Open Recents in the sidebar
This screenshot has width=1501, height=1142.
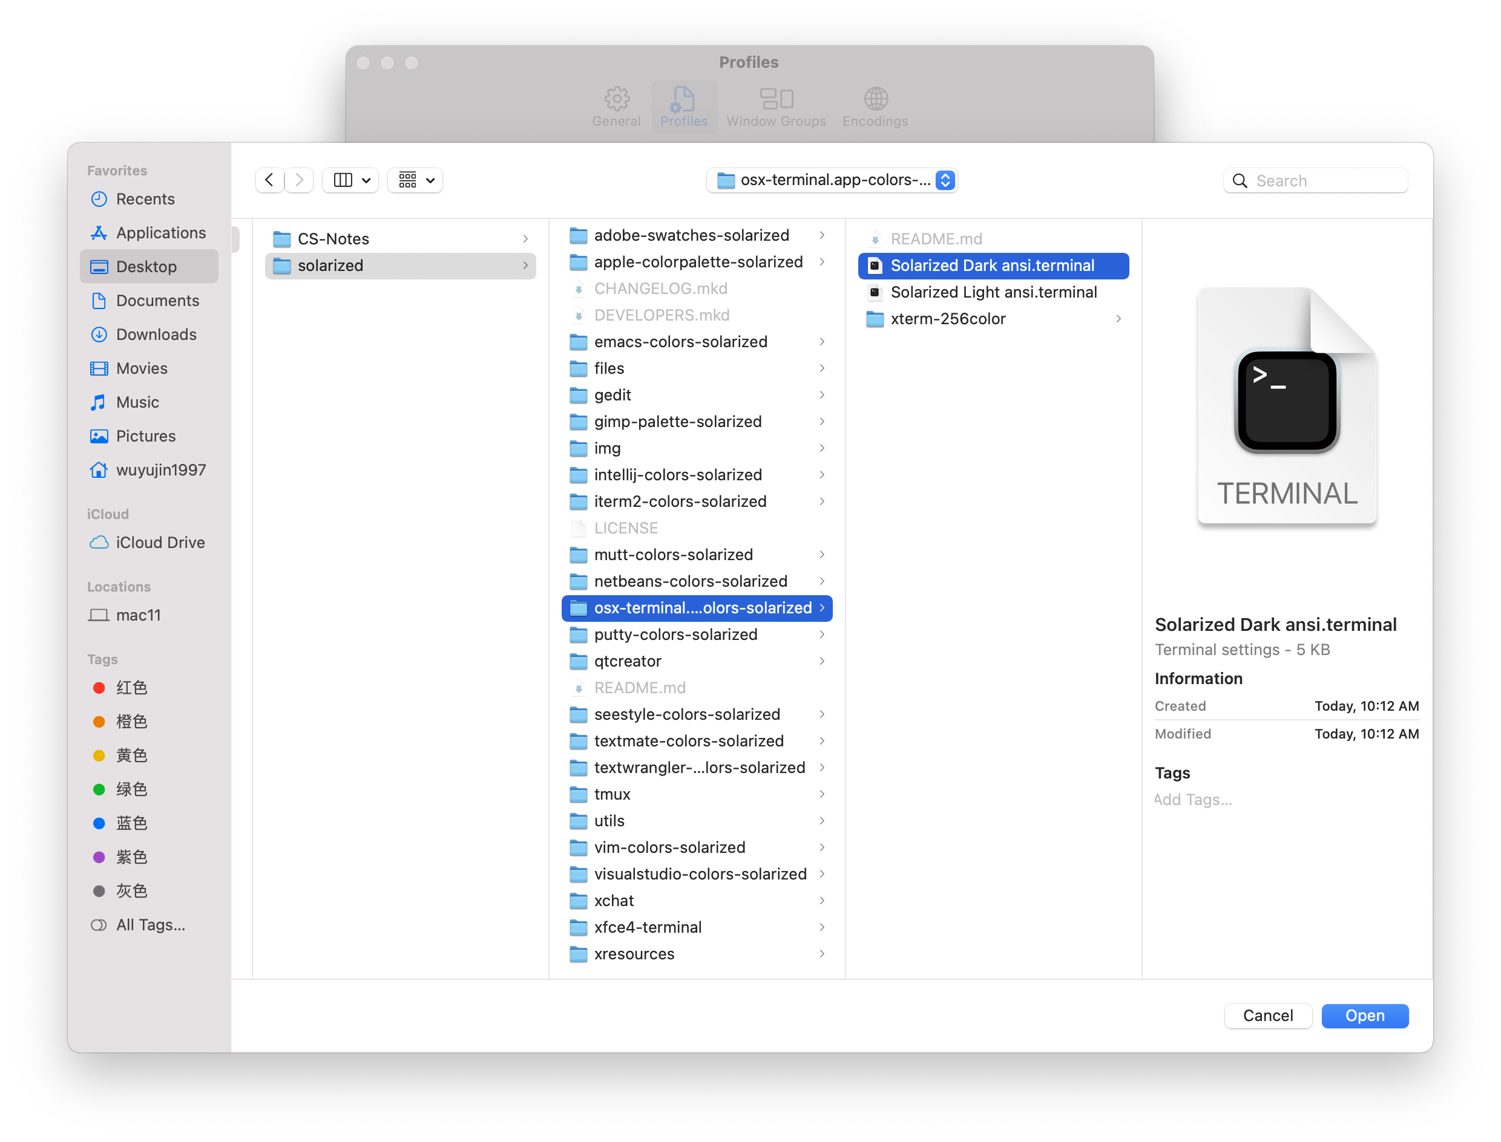coord(145,199)
